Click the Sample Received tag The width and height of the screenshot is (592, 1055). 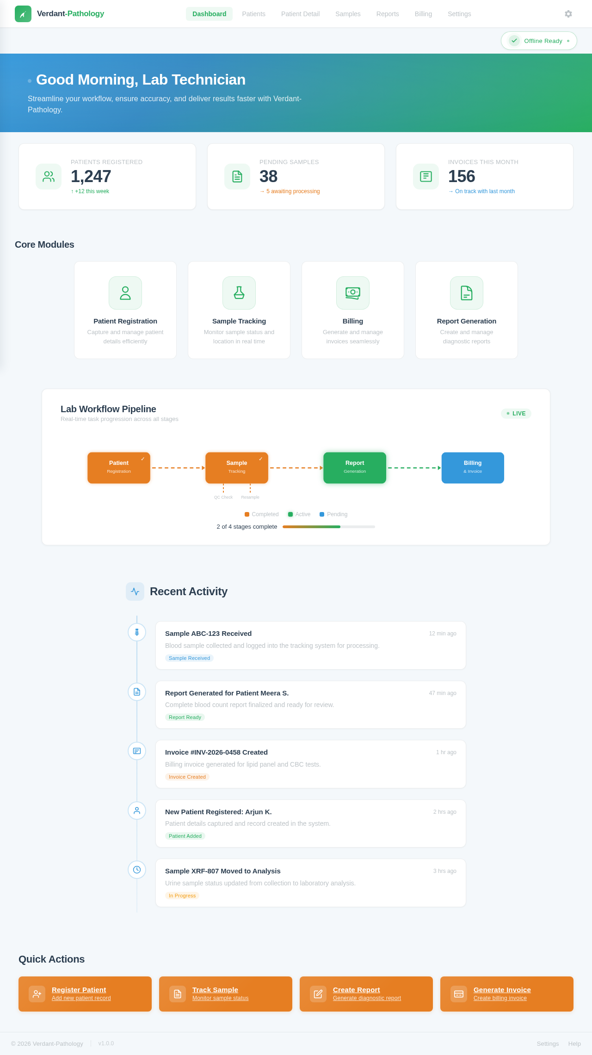(x=189, y=658)
